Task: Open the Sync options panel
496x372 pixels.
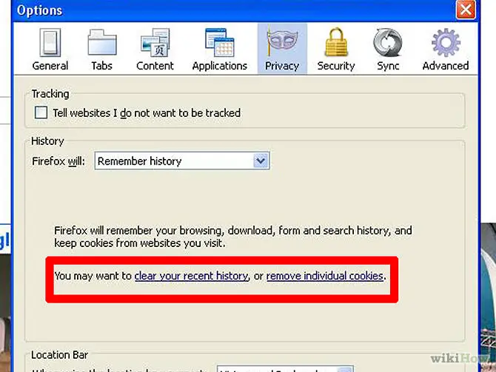Action: pyautogui.click(x=388, y=49)
